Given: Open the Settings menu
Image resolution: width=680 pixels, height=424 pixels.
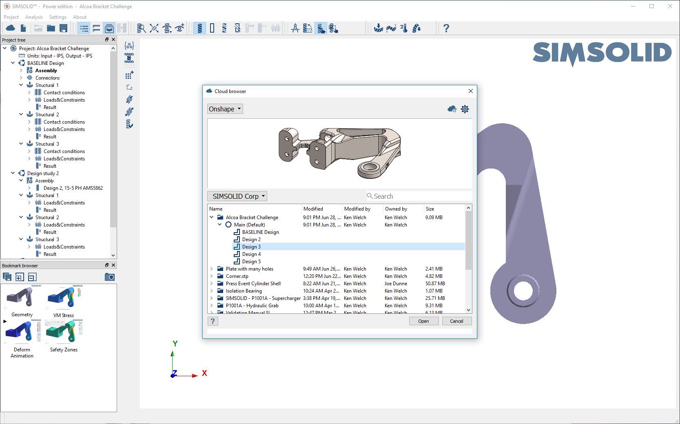Looking at the screenshot, I should pyautogui.click(x=58, y=17).
